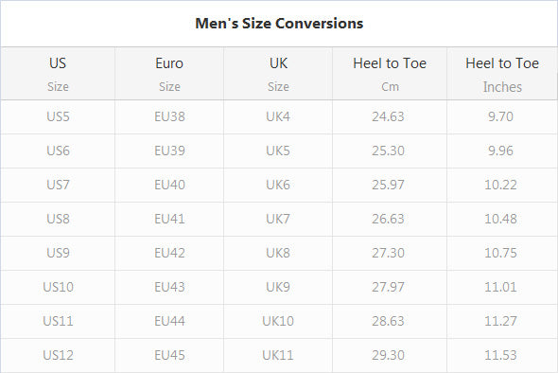This screenshot has height=373, width=558.
Task: Click the Heel to Toe Cm header
Action: coord(390,74)
